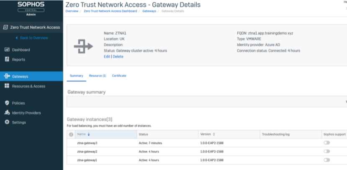Click the Settings gear icon
Viewport: 347px width, 170px height.
pos(7,122)
